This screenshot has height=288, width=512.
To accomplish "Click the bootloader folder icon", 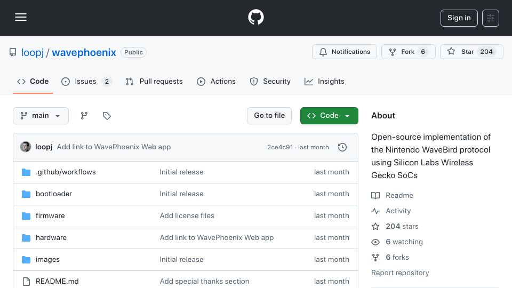I will 26,194.
